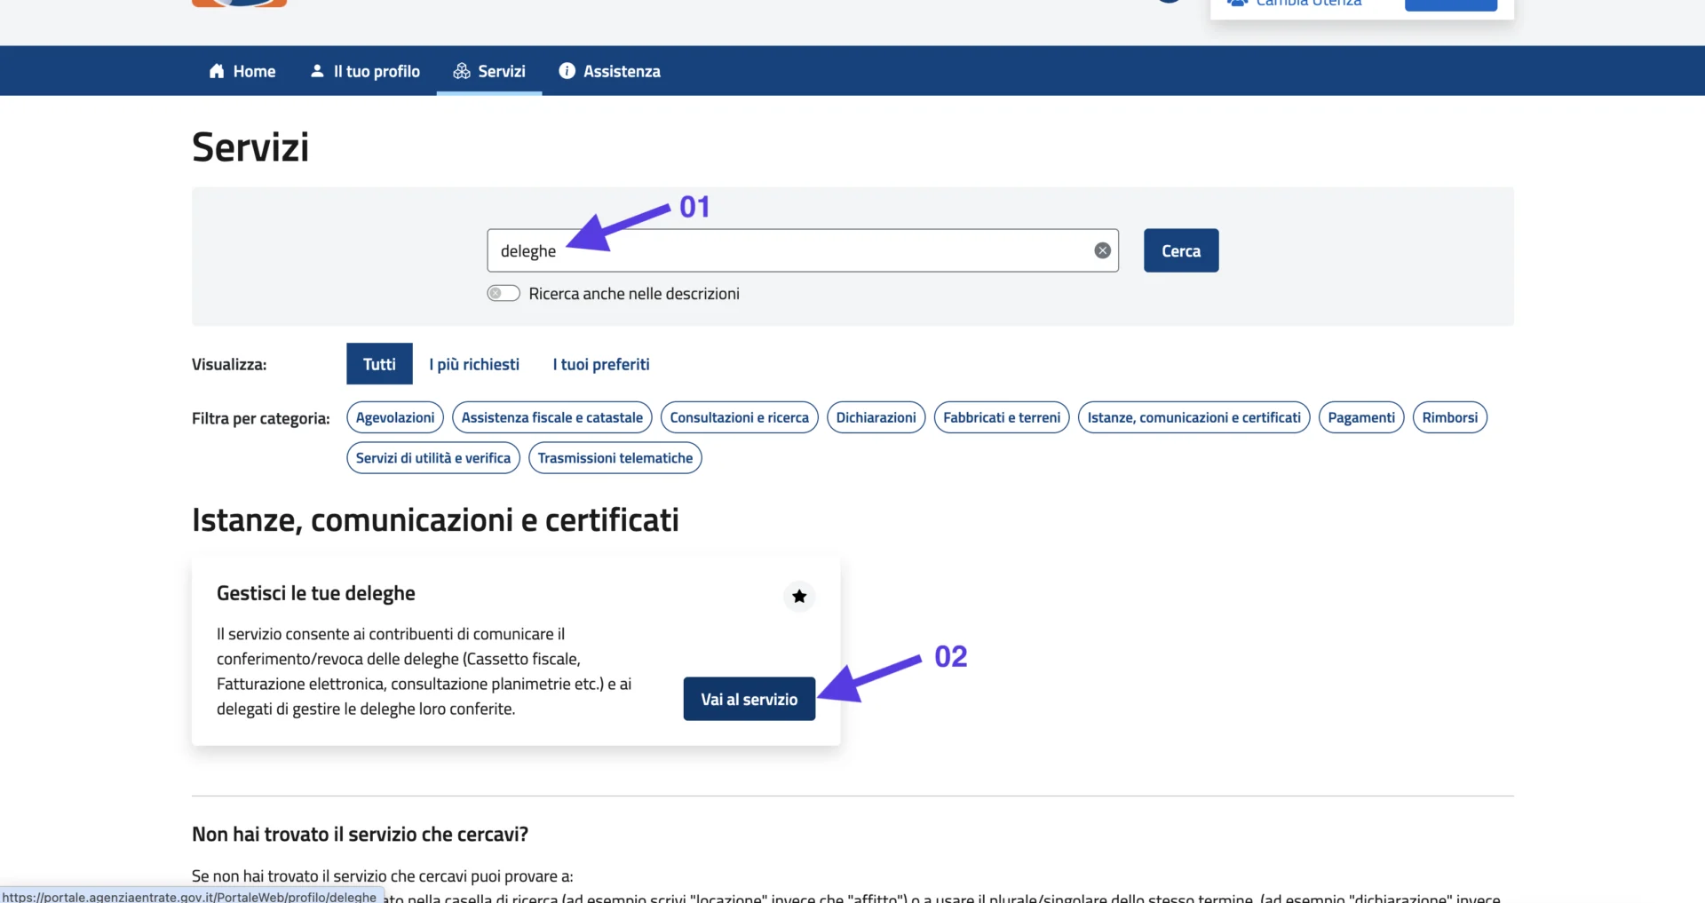
Task: Filter by Pagamenti category
Action: (x=1360, y=417)
